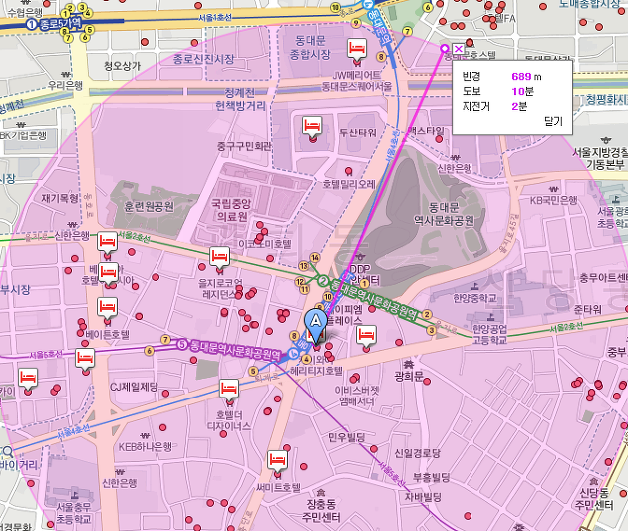Click the 국립중앙의료원 label

231,210
